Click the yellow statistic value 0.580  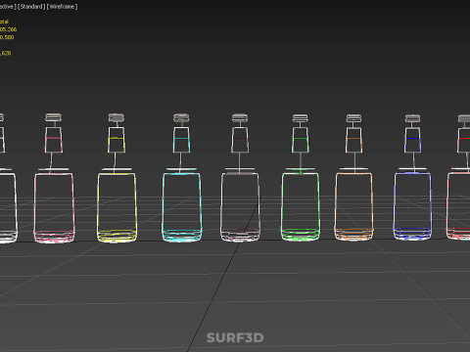point(7,37)
